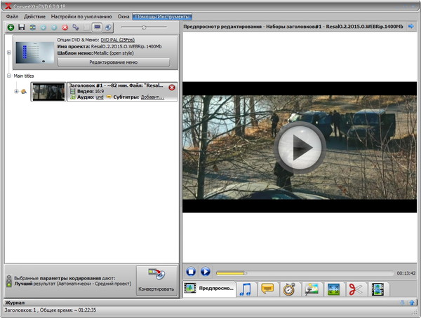The image size is (421, 318).
Task: Expand the DVD menu options tree node
Action: pos(8,53)
